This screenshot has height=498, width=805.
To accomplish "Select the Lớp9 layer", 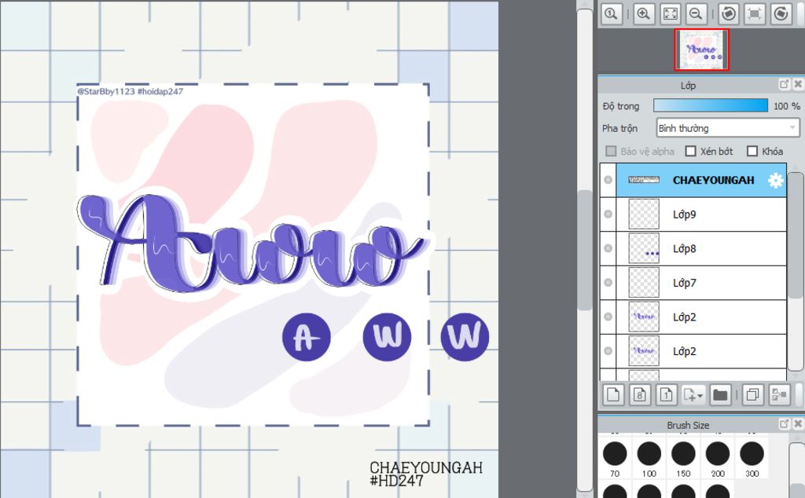I will pyautogui.click(x=701, y=214).
